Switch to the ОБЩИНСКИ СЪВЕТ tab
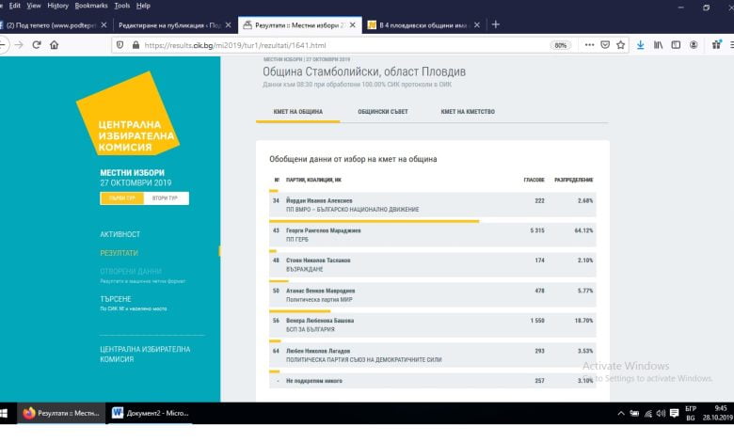 [383, 112]
